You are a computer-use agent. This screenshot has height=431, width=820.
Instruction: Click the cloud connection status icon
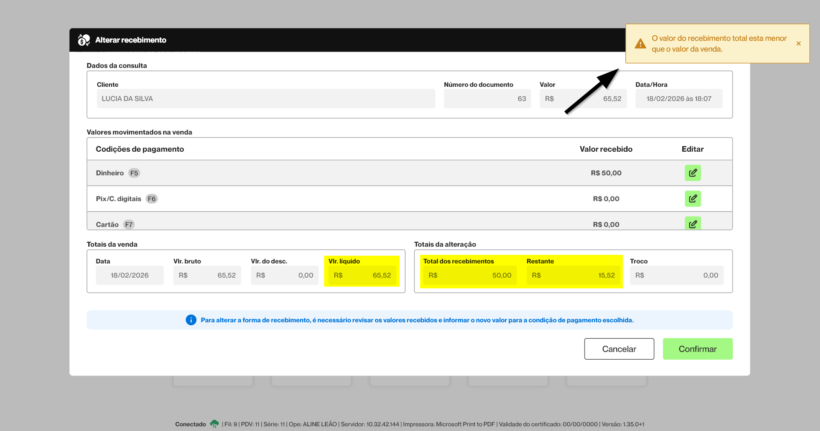214,424
